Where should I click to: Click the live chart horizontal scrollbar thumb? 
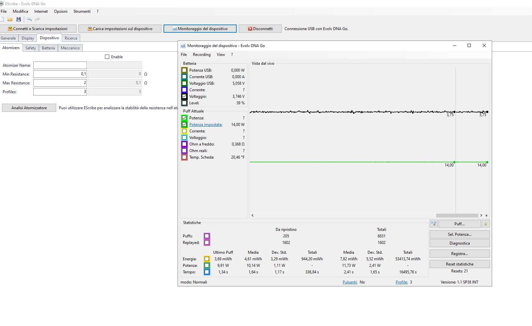pyautogui.click(x=457, y=215)
